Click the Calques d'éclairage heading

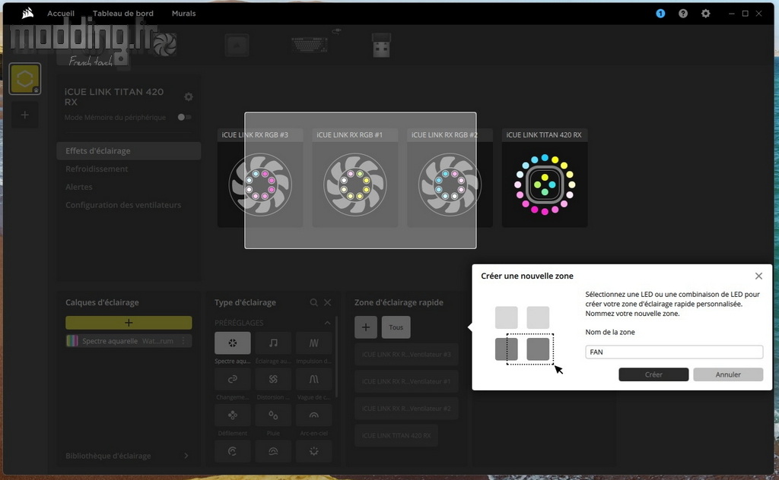103,302
